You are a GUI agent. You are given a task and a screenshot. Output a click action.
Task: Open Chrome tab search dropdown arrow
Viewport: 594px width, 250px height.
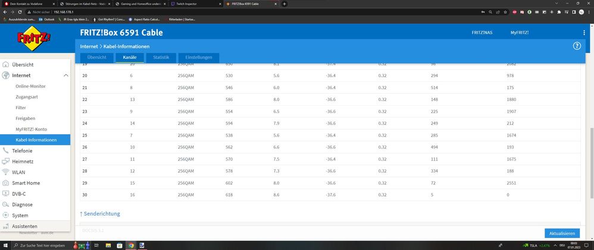(x=557, y=4)
